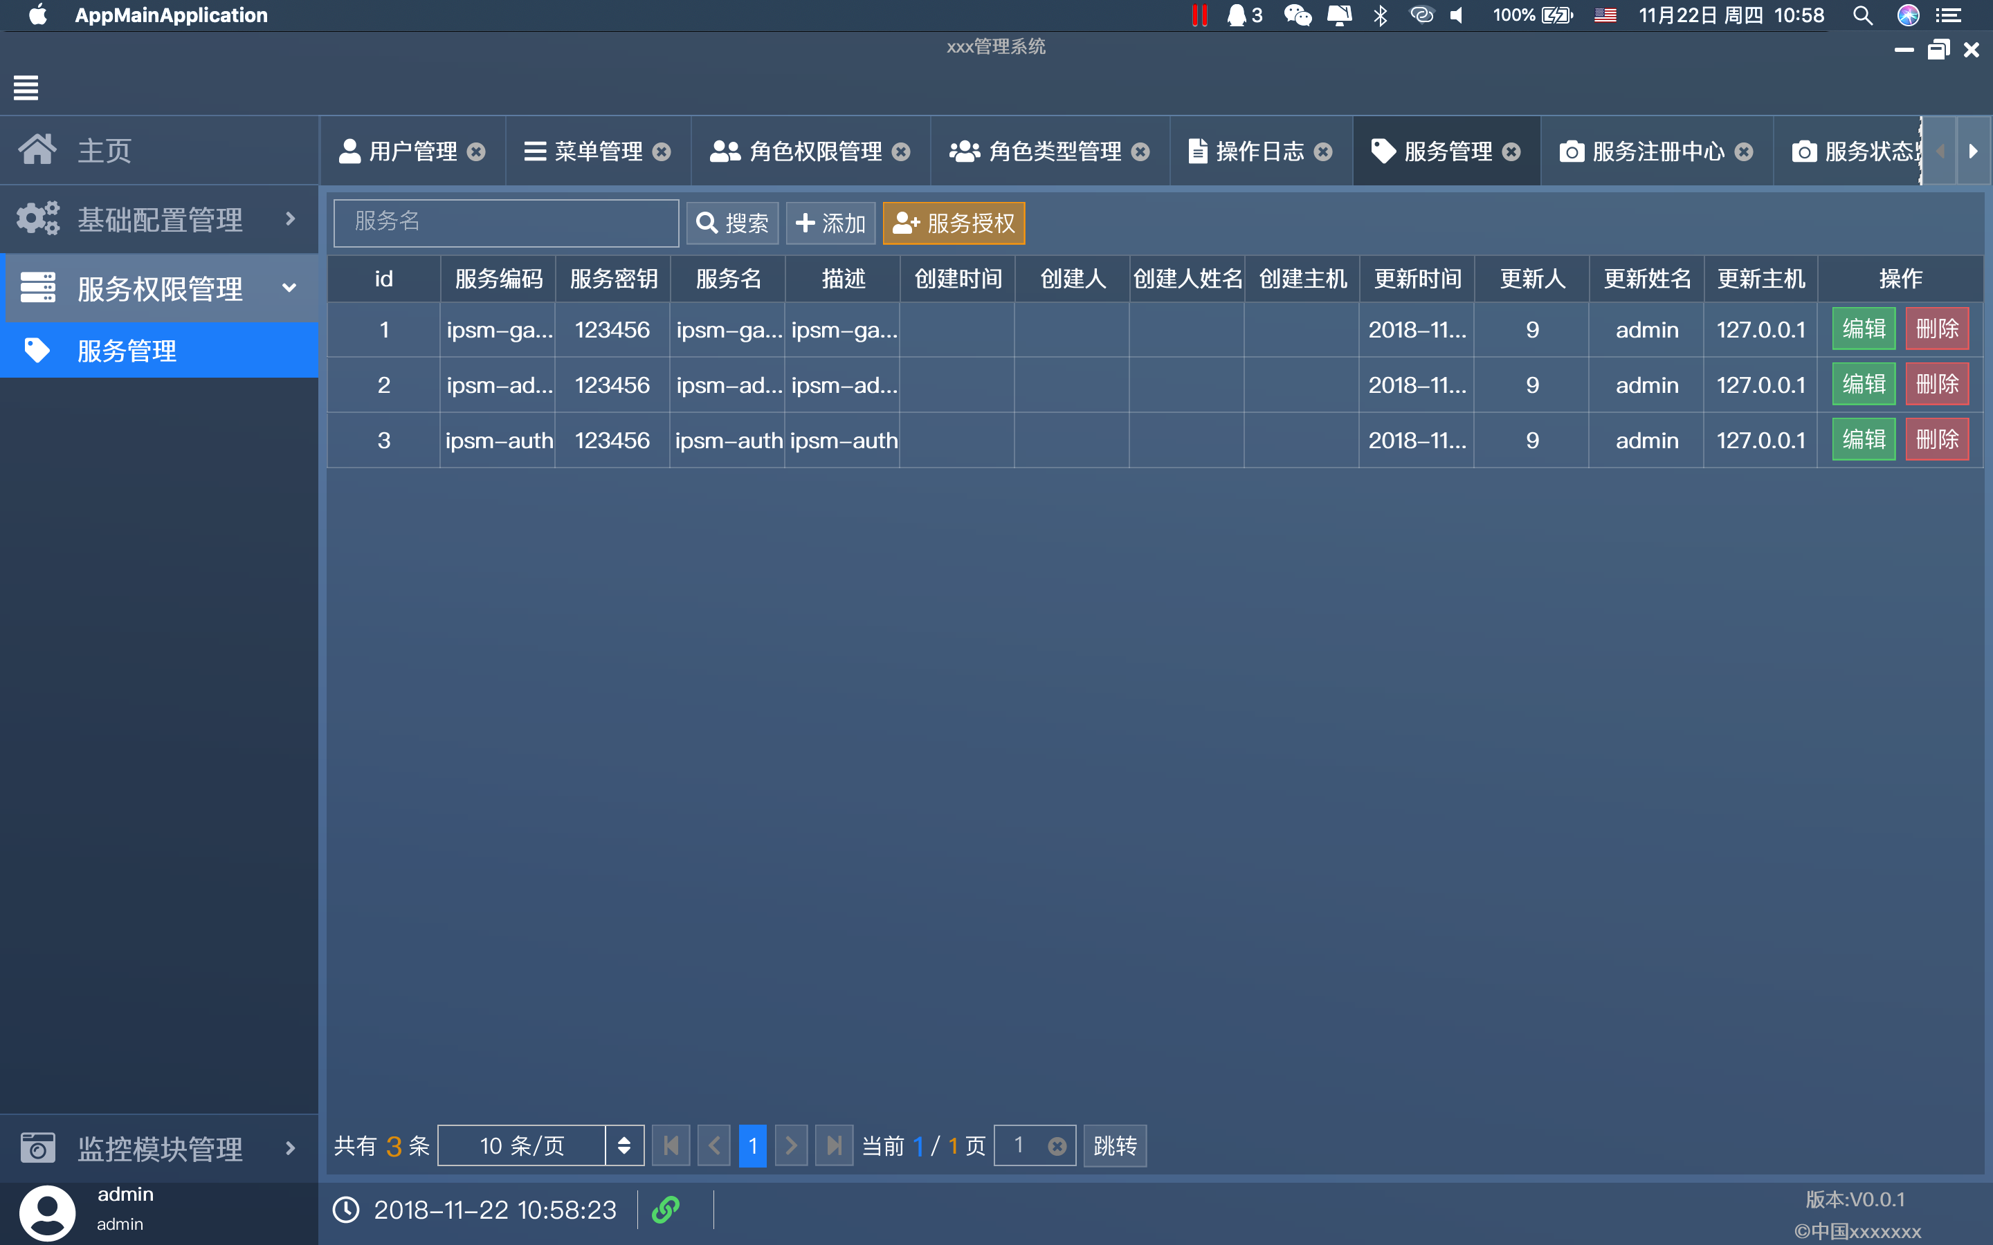
Task: Select the 服务管理 tag icon
Action: point(38,350)
